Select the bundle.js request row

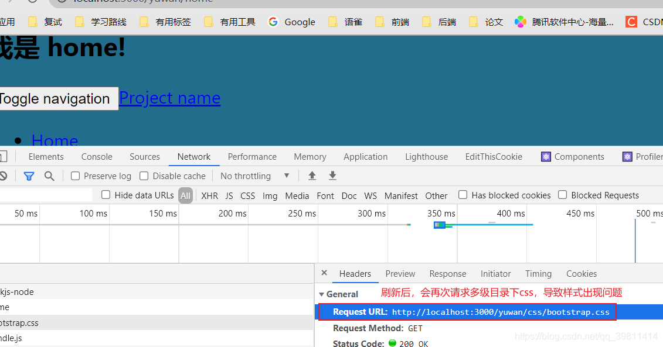[157, 338]
